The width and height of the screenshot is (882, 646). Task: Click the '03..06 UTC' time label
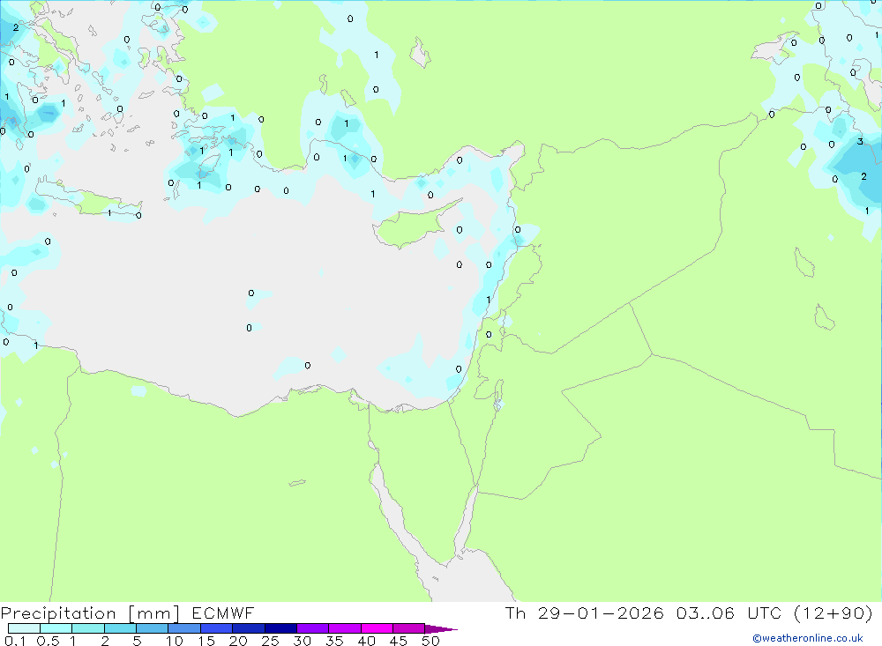[x=729, y=613]
